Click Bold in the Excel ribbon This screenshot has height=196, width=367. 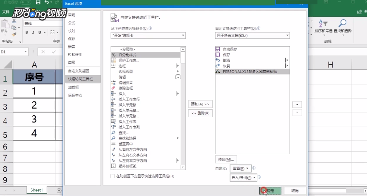(x=26, y=32)
